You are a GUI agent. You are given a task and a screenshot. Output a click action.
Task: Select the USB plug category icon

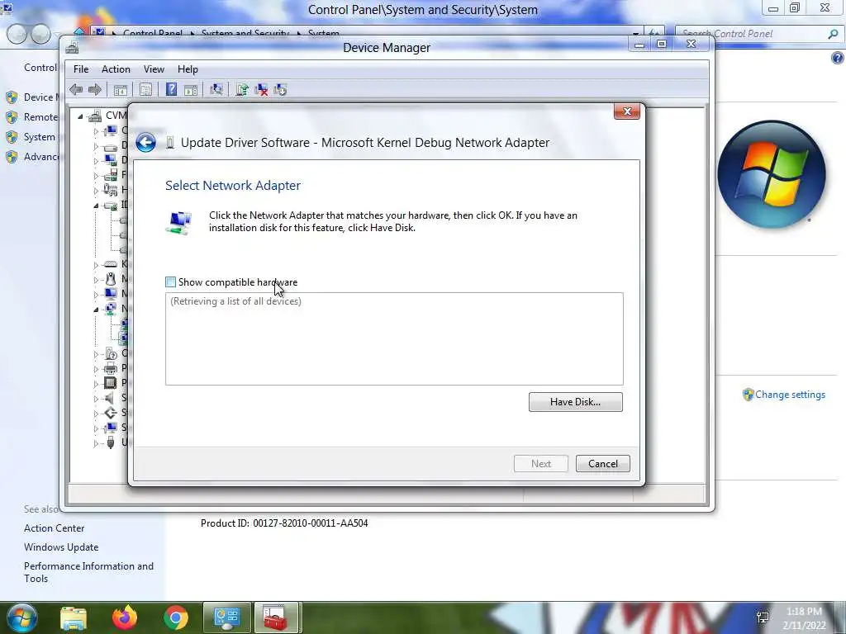[x=111, y=442]
